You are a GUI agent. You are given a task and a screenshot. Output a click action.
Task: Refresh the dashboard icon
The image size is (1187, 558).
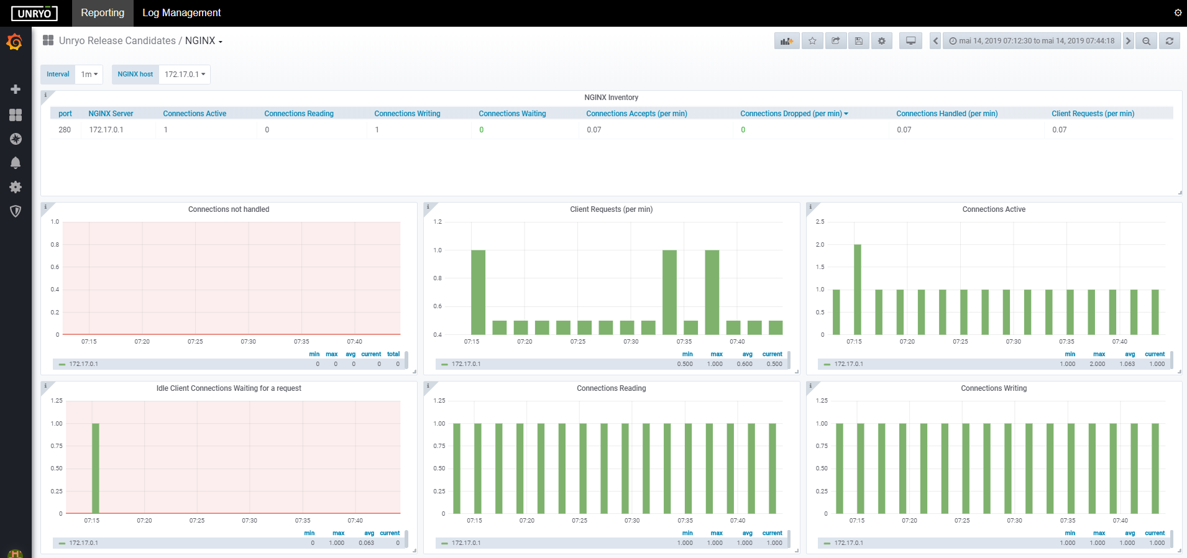1169,41
